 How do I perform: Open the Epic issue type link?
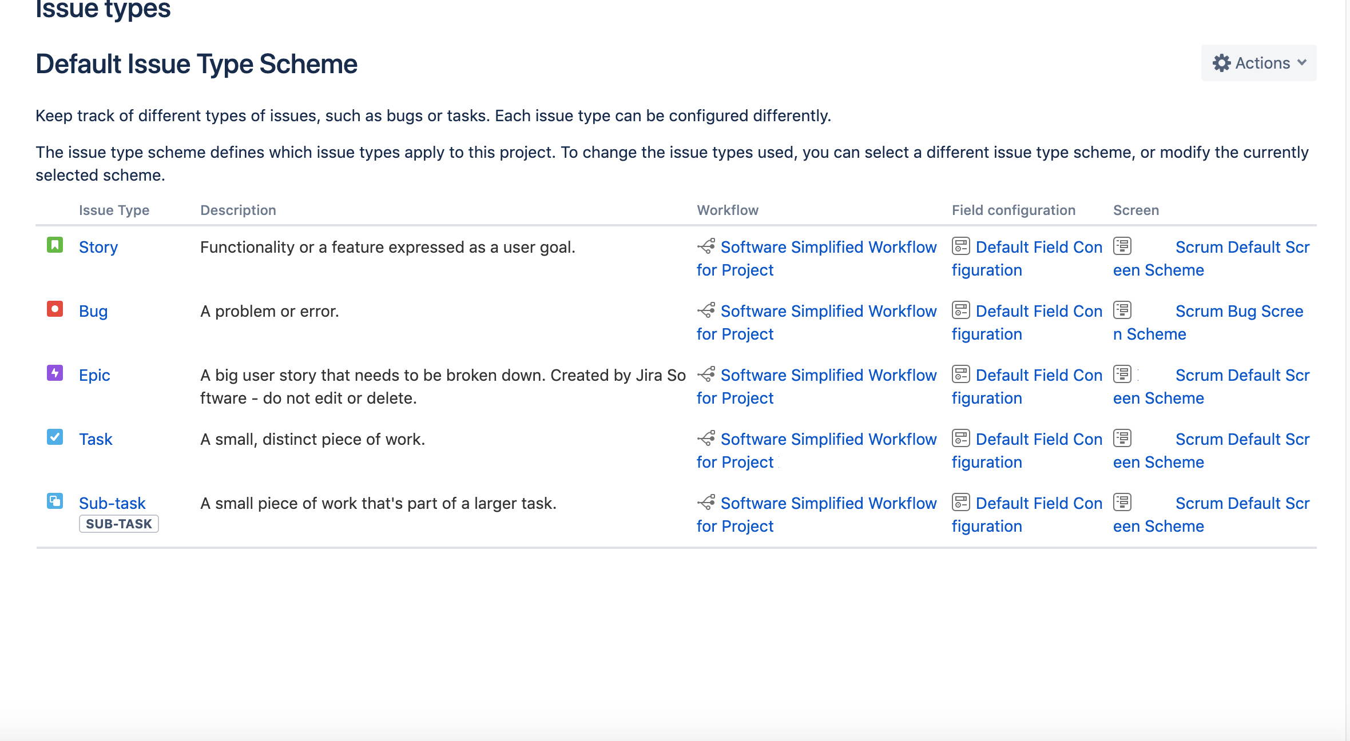(94, 375)
